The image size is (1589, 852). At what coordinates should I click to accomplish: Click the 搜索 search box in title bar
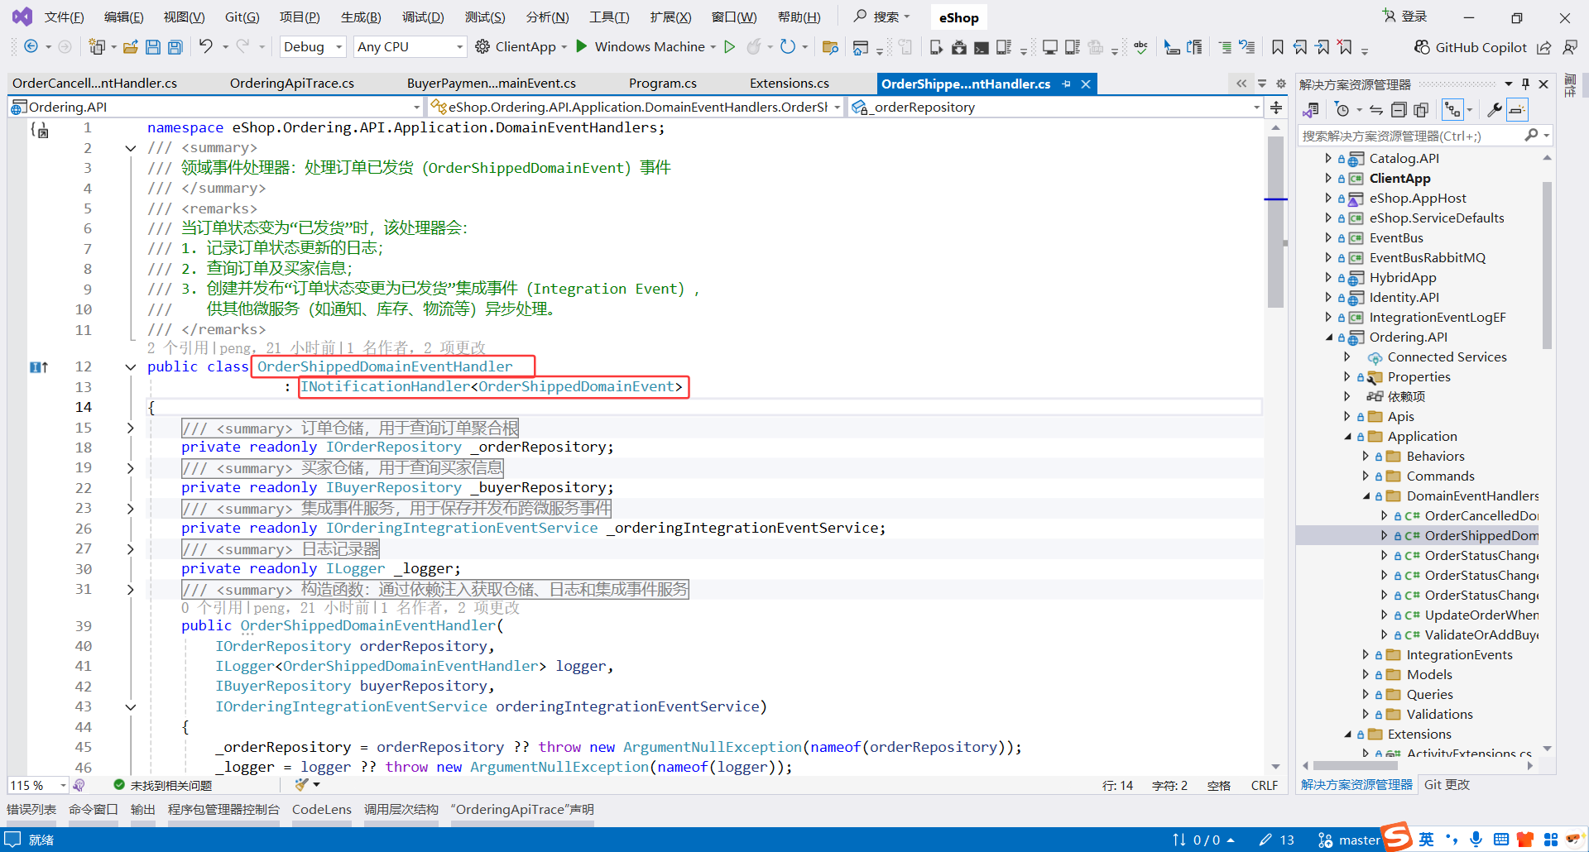click(x=882, y=17)
